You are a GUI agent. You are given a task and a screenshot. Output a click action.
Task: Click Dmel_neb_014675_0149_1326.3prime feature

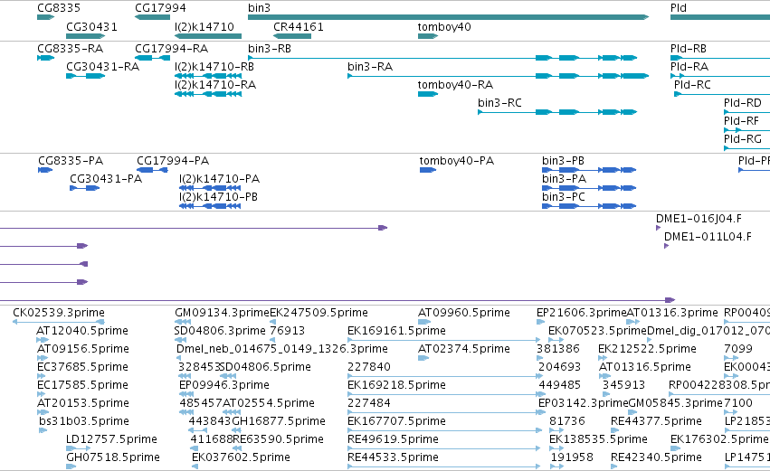click(x=282, y=349)
